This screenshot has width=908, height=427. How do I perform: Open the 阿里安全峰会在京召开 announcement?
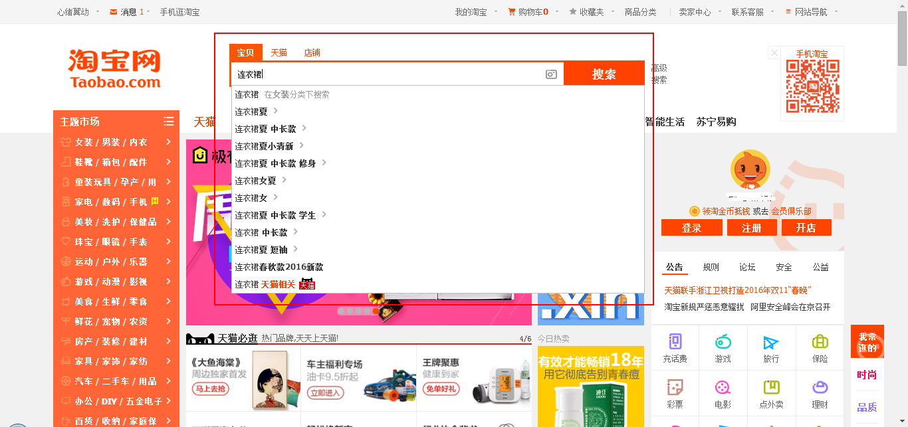790,307
